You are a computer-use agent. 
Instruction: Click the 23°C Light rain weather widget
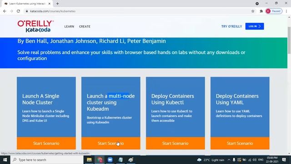pos(211,160)
